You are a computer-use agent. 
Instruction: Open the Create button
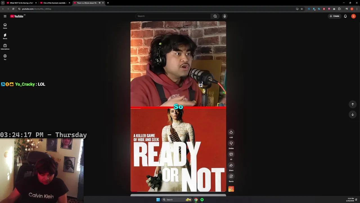(334, 16)
